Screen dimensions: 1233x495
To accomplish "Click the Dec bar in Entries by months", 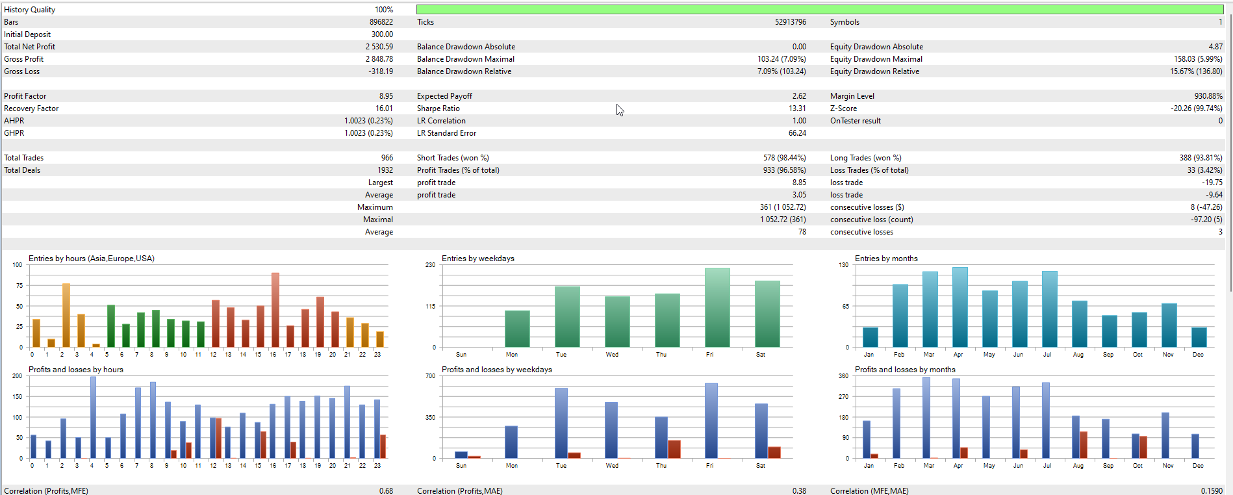I will (1199, 337).
